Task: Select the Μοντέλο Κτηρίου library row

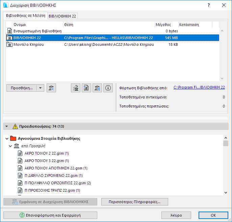Action: [x=112, y=44]
